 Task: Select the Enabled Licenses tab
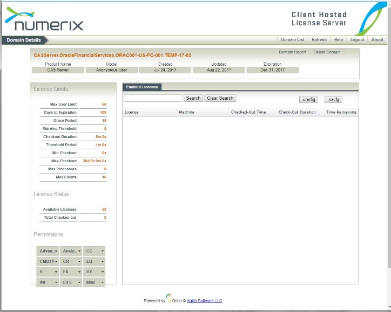[142, 87]
